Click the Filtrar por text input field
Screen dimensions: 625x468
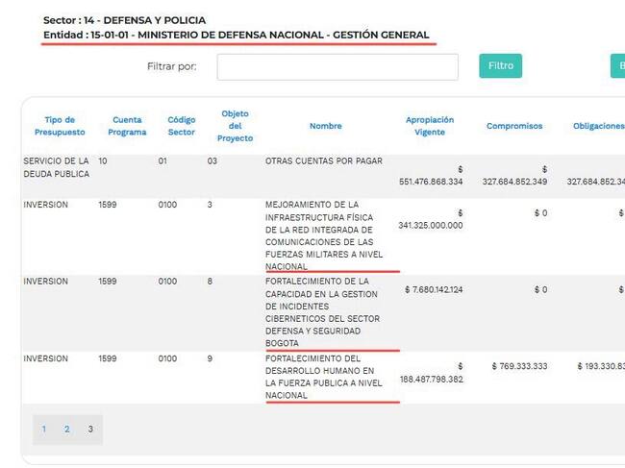pyautogui.click(x=337, y=66)
